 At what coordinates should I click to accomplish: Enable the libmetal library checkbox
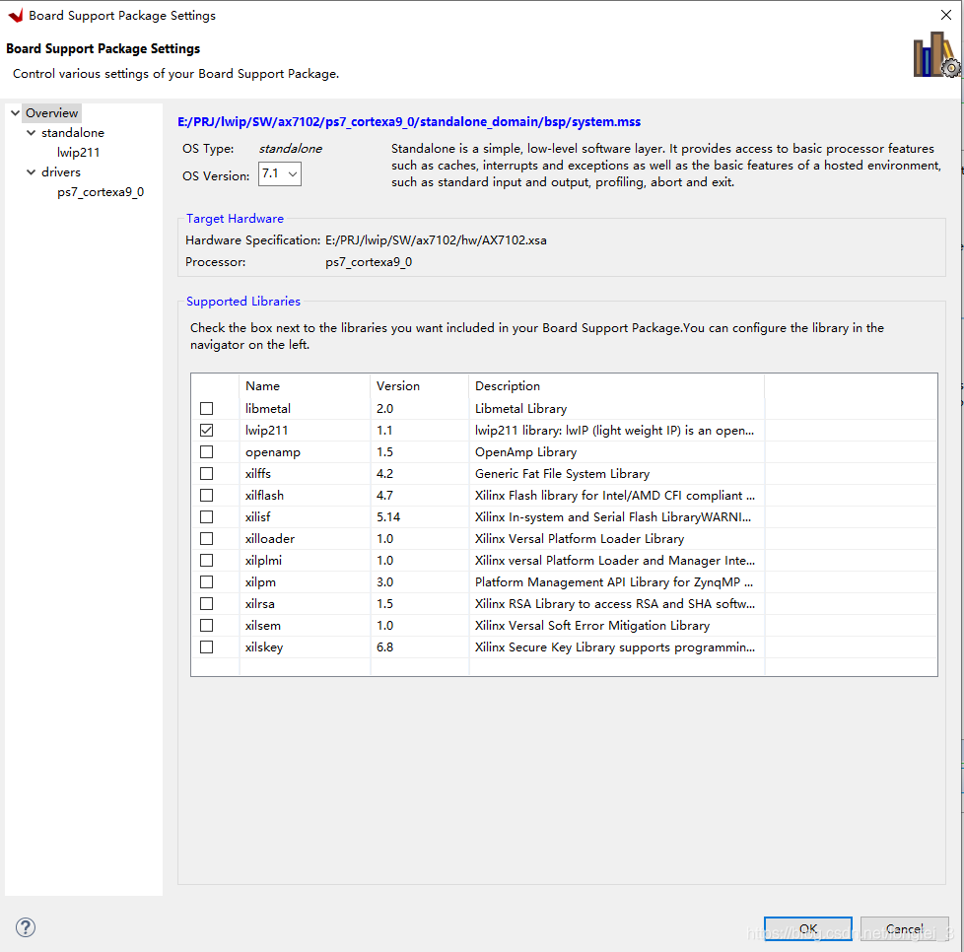tap(207, 409)
